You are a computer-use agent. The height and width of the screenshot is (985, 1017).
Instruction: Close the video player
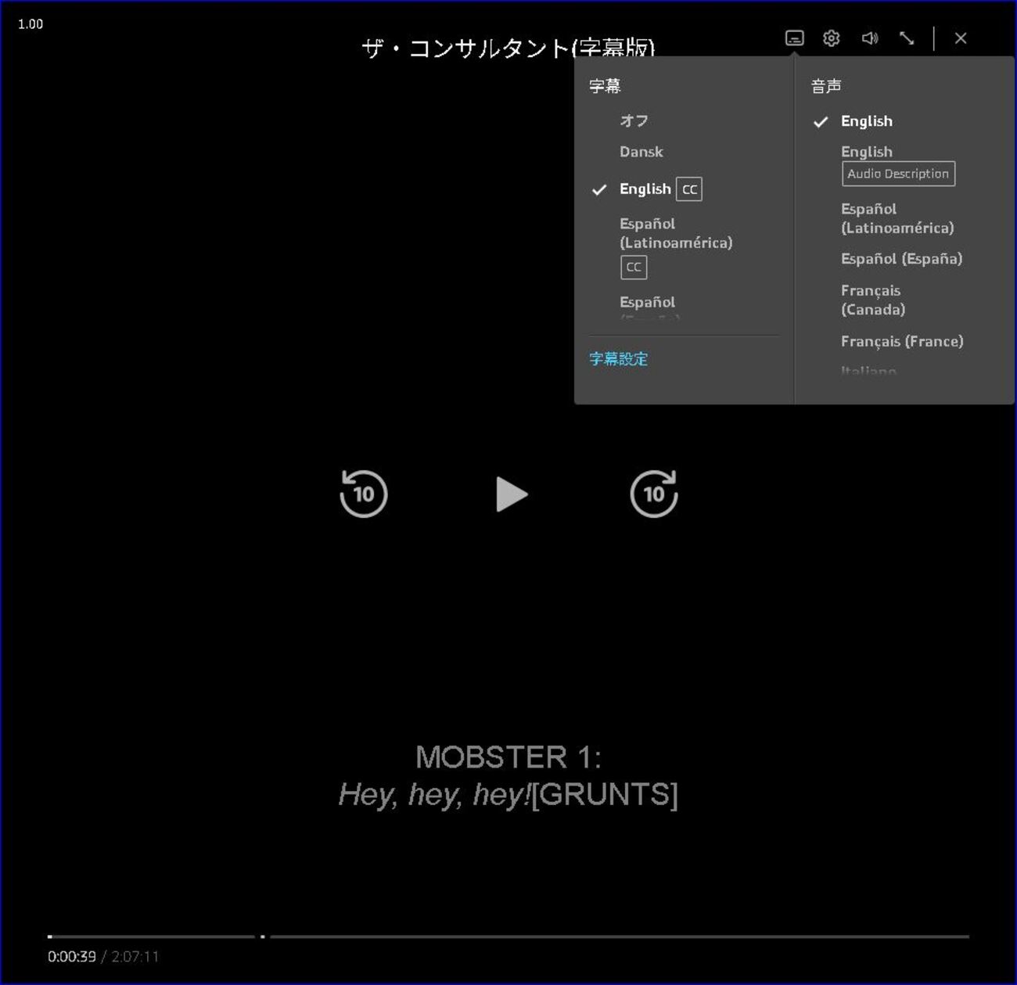[961, 38]
